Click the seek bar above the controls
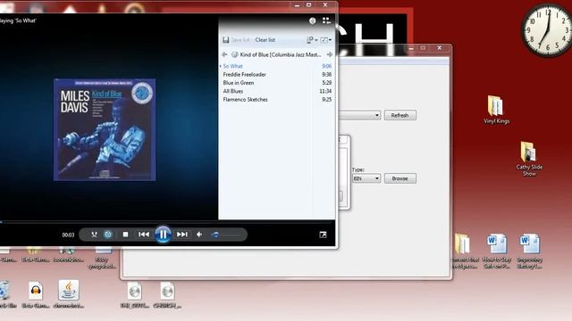This screenshot has height=321, width=572. [166, 221]
